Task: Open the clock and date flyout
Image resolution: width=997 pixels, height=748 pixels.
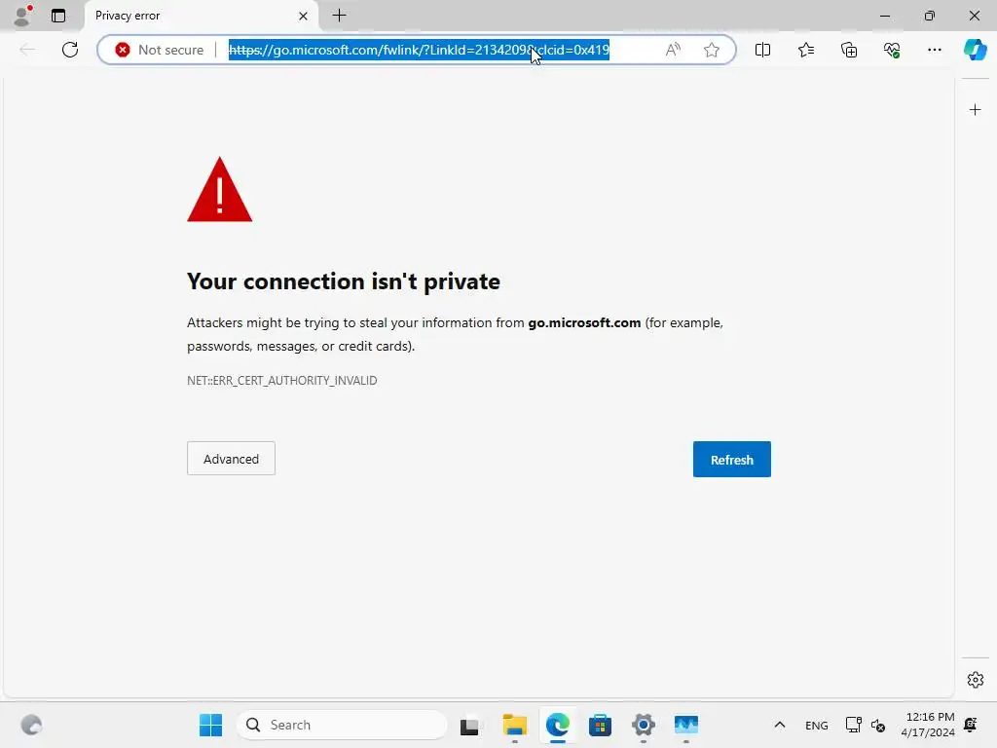Action: [x=928, y=725]
